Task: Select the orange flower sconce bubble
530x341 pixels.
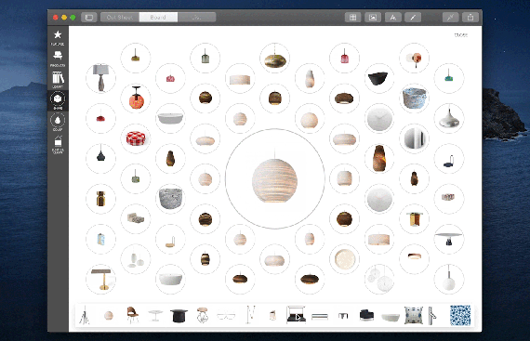Action: click(x=414, y=58)
